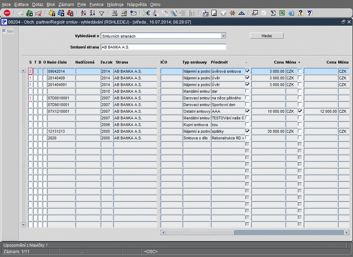353x257 pixels.
Task: Toggle minus checkbox in the 07X1210001 row
Action: click(x=248, y=111)
